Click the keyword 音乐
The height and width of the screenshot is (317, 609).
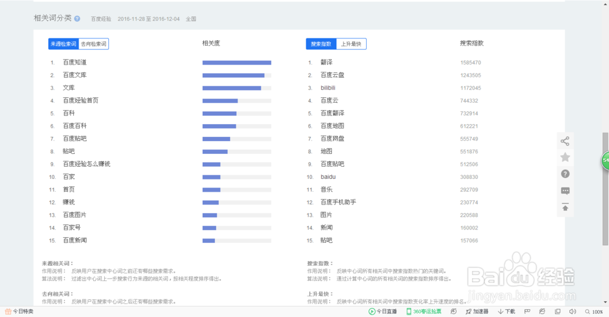(x=326, y=189)
